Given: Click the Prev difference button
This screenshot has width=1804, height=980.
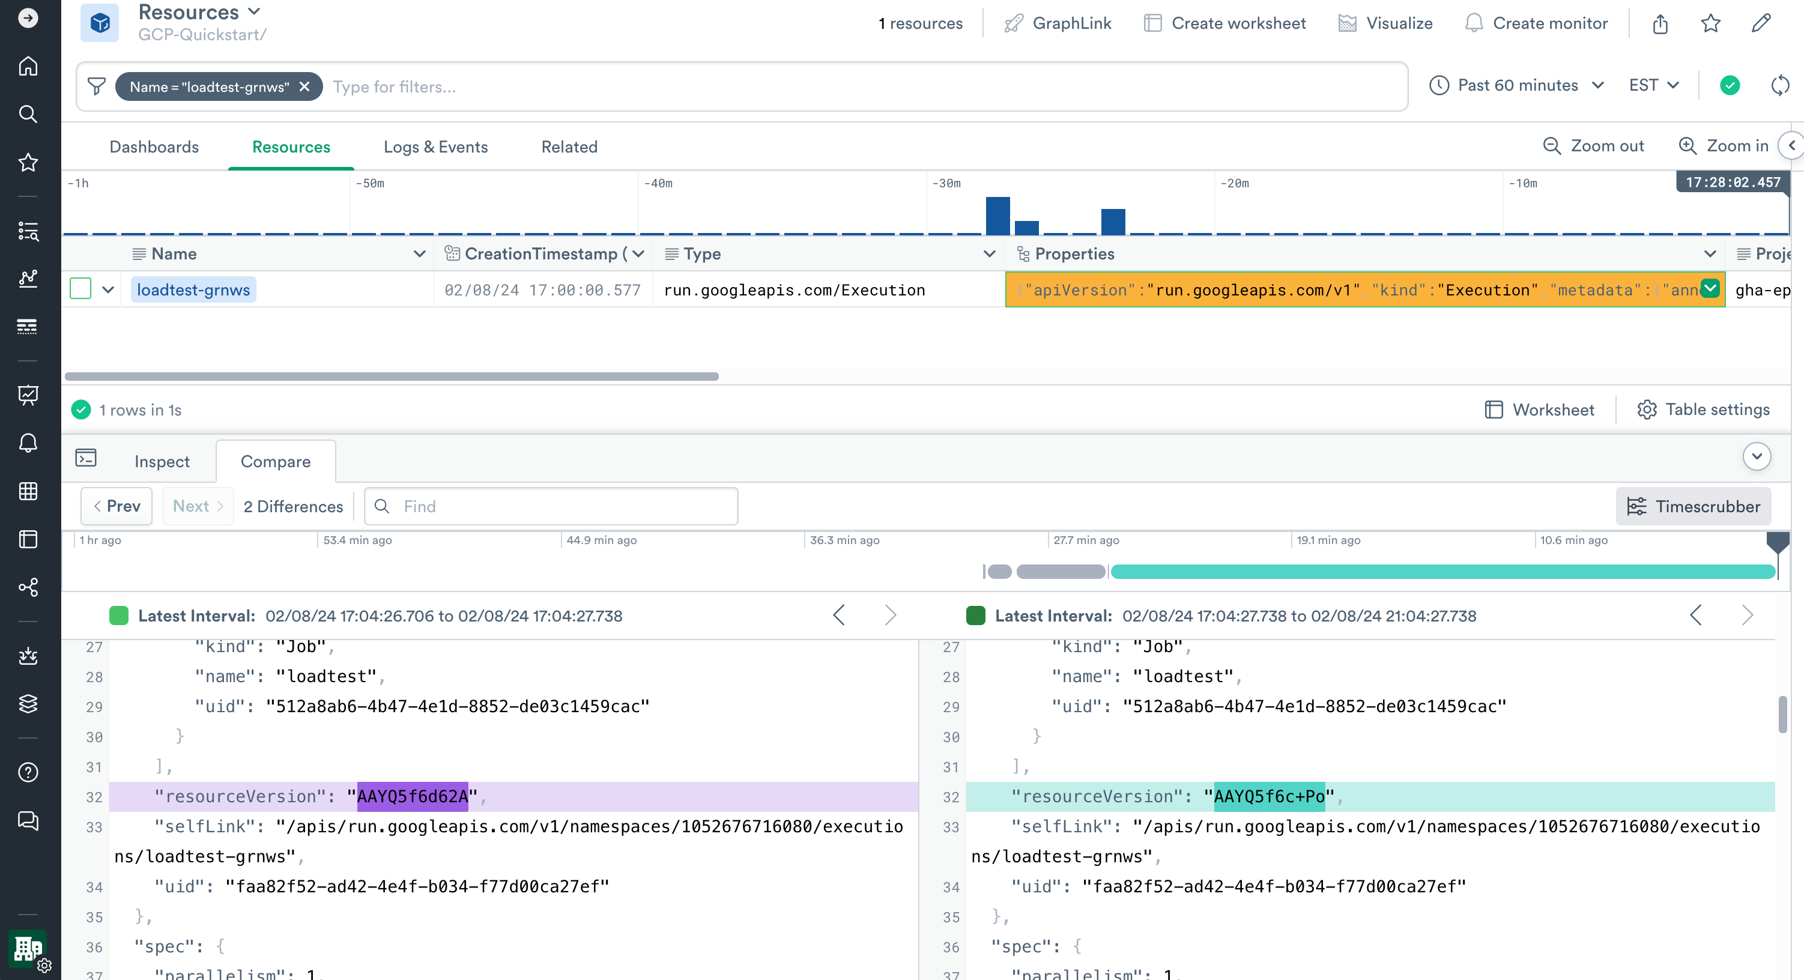Looking at the screenshot, I should coord(117,506).
